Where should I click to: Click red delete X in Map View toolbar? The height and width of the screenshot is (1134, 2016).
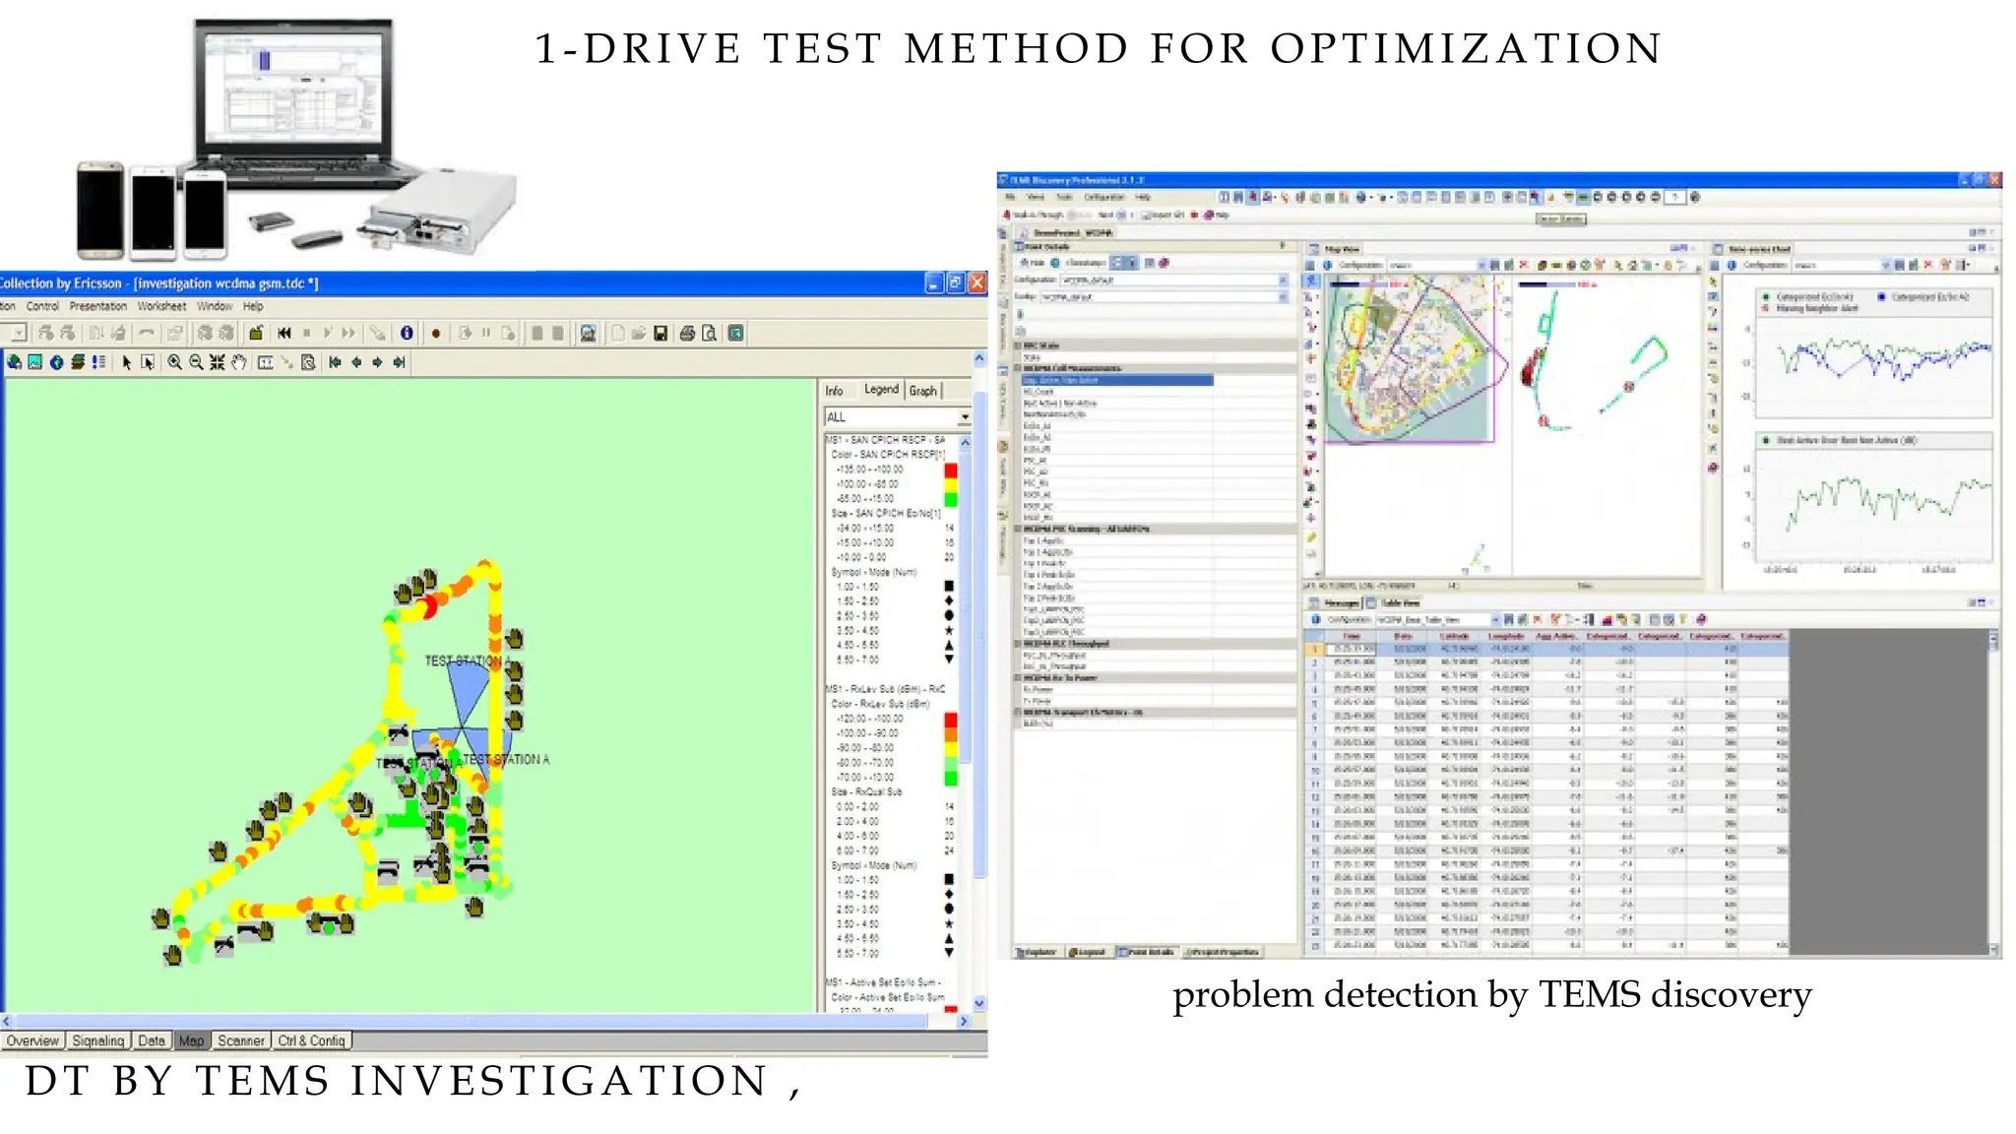[x=1523, y=266]
